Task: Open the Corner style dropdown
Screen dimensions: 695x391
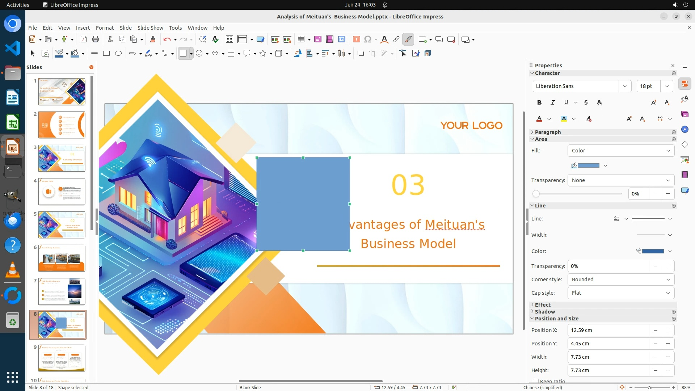Action: point(621,279)
